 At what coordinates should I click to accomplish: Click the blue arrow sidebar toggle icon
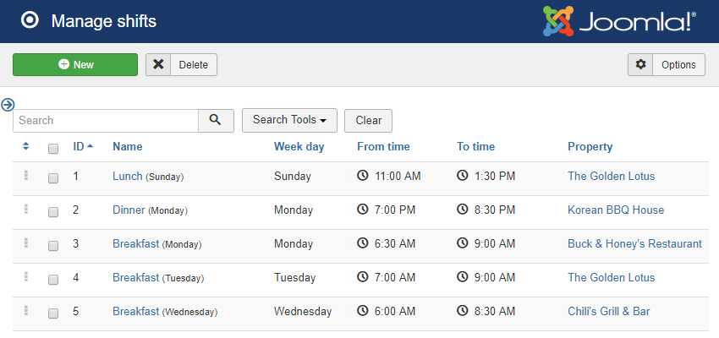tap(8, 104)
